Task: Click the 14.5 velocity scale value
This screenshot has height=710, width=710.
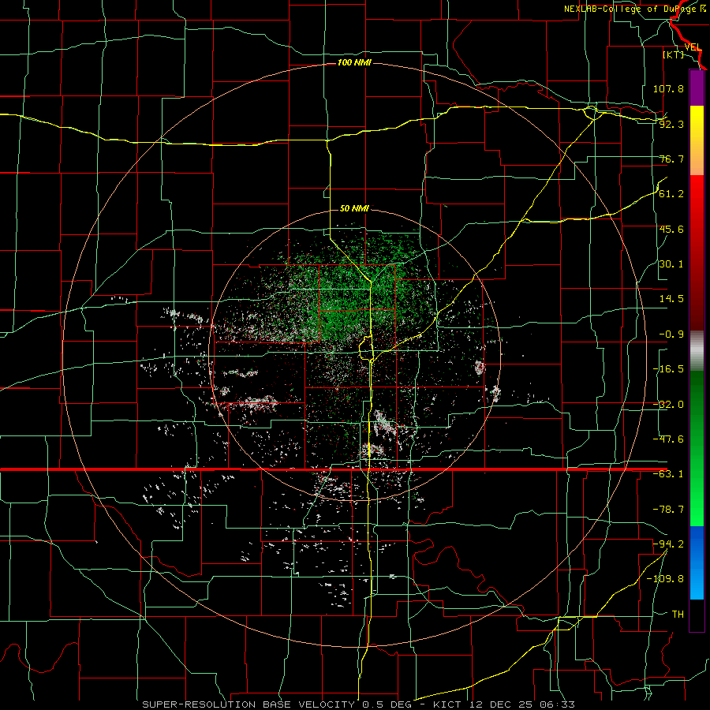Action: (671, 299)
